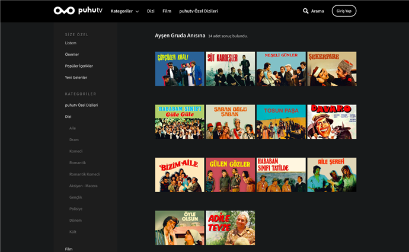Select Aksiyon - Macera subcategory

coord(84,186)
